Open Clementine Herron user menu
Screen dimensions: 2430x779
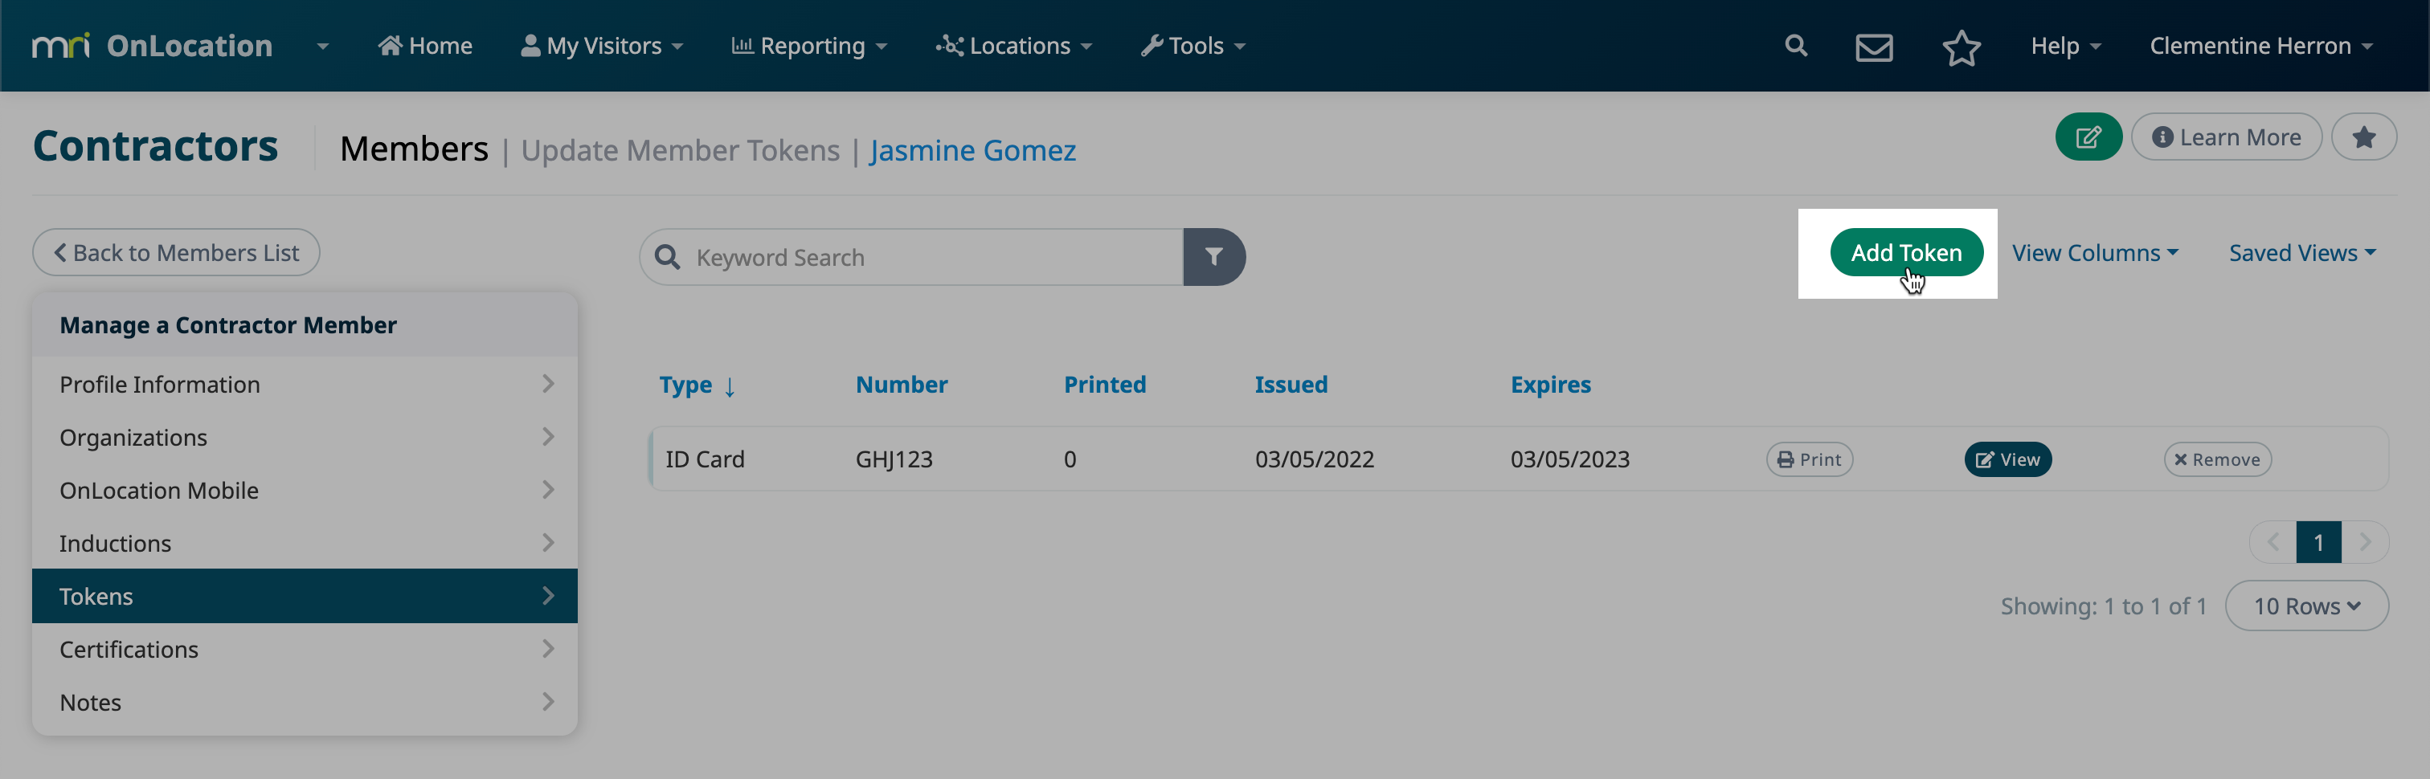point(2261,45)
